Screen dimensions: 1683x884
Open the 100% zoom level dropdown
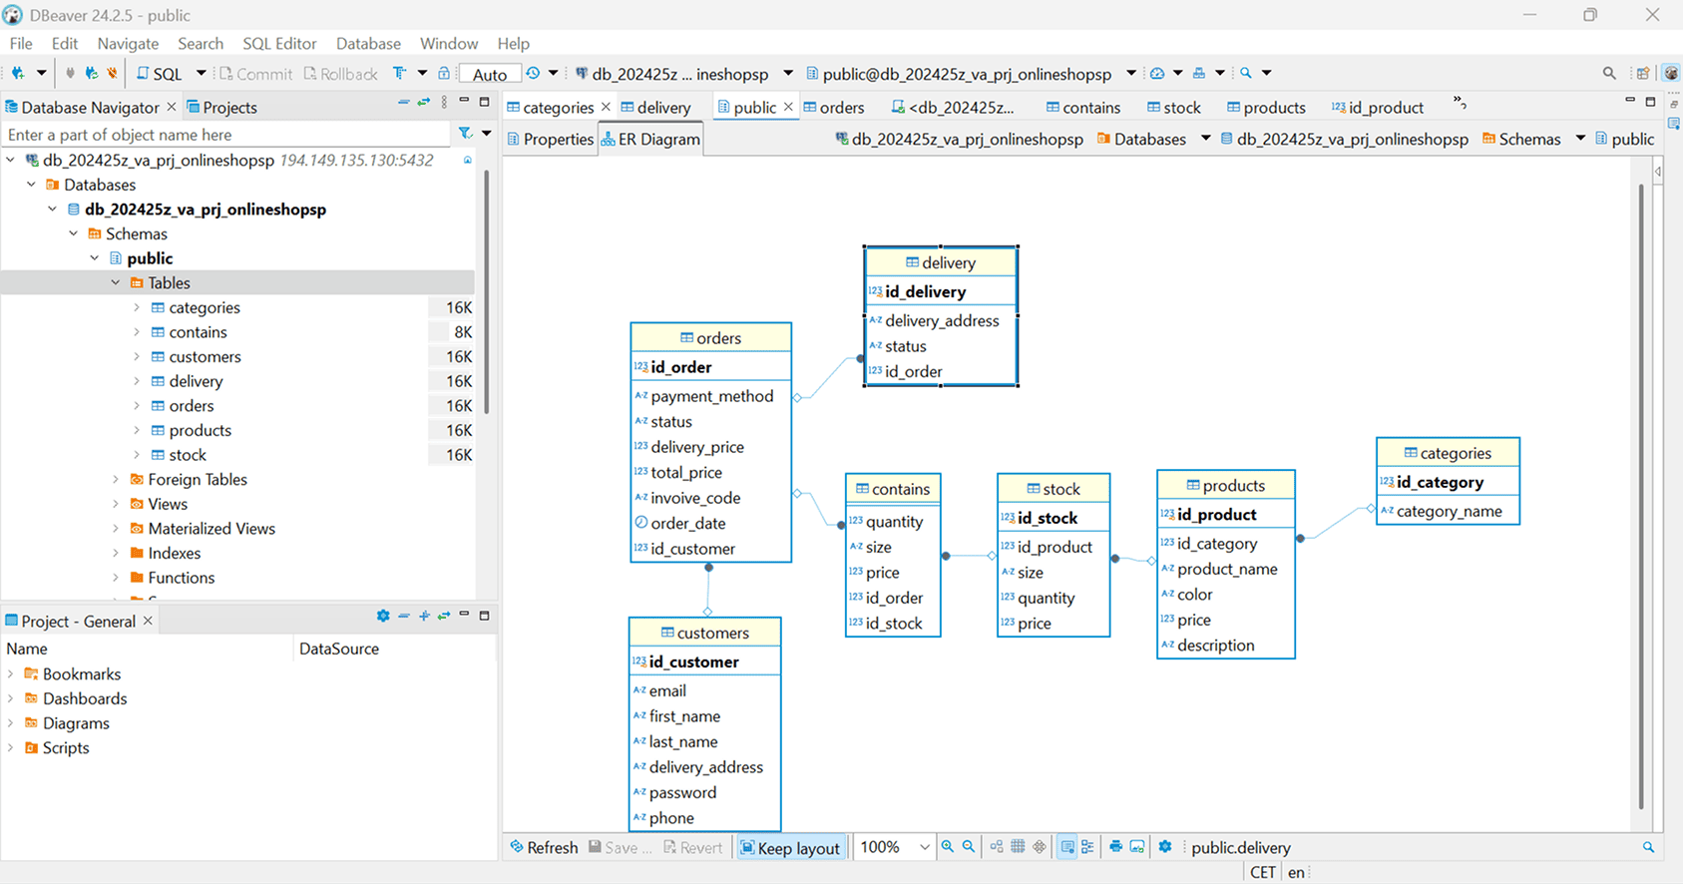pyautogui.click(x=924, y=847)
